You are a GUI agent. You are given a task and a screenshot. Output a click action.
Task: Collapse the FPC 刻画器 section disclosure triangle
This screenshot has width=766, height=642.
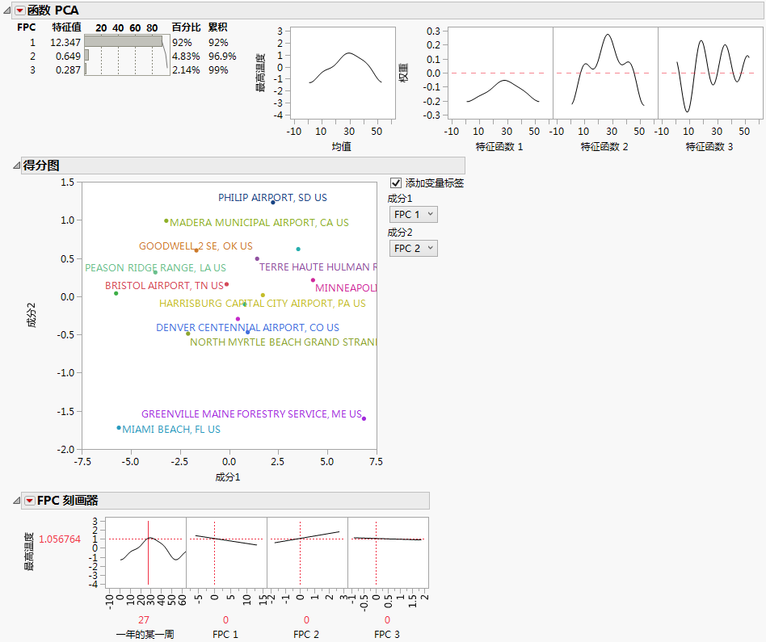(16, 501)
